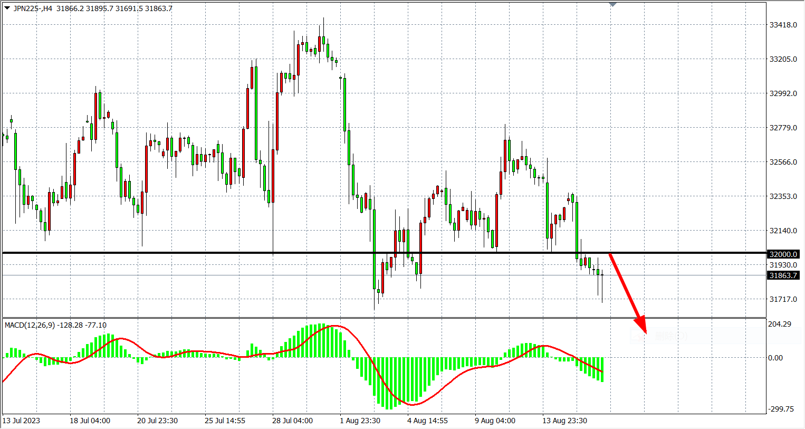Click the 13 Aug 23:30 time label
805x429 pixels.
click(564, 421)
